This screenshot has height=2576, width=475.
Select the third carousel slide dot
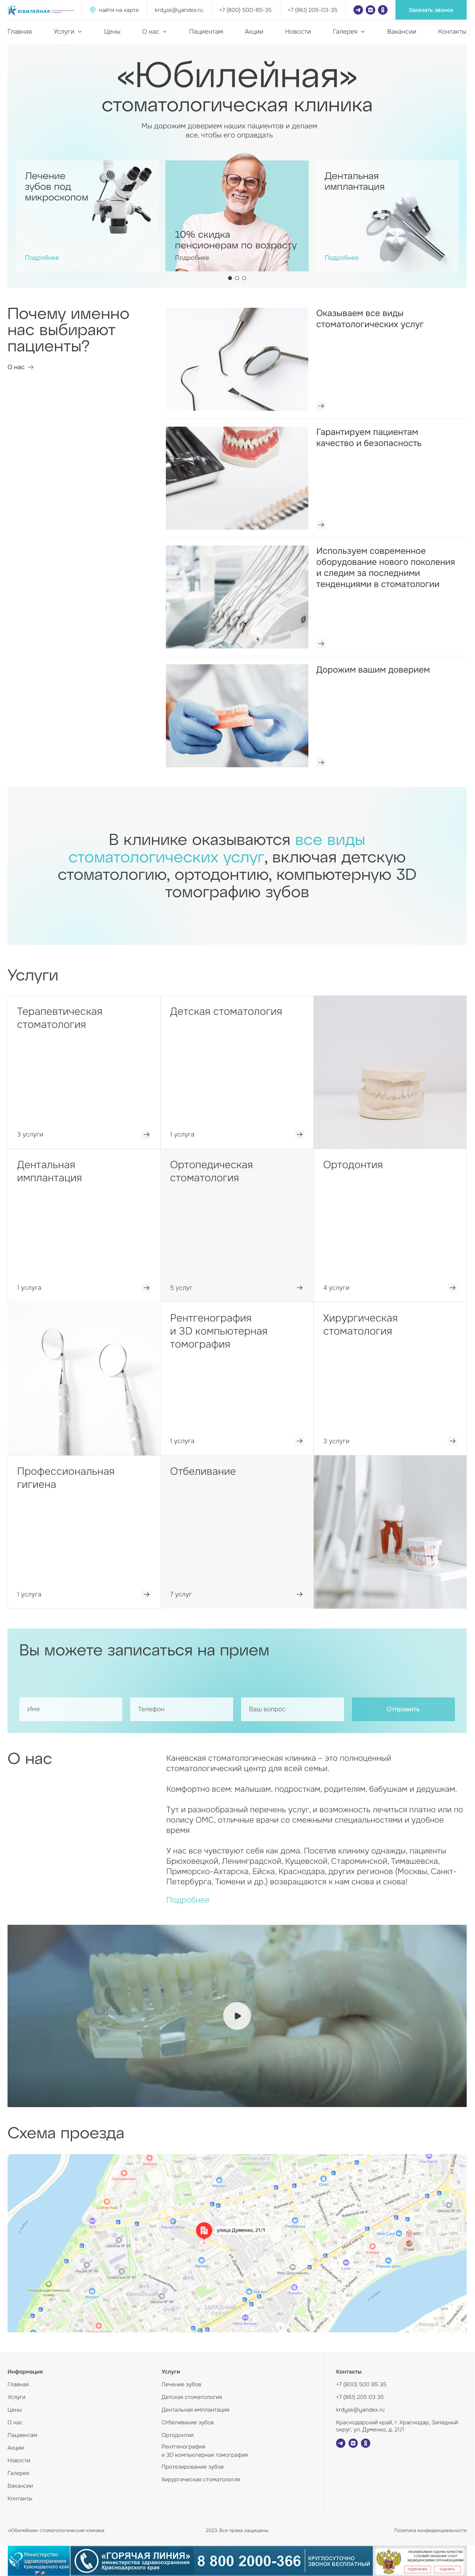coord(244,278)
